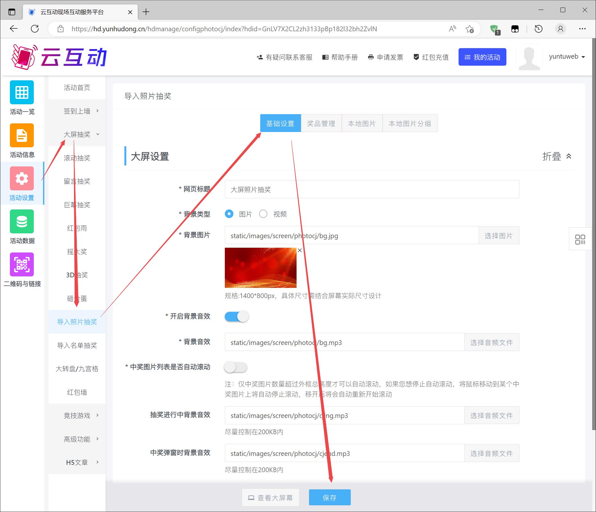The height and width of the screenshot is (512, 596).
Task: Remove background image with the X icon
Action: pyautogui.click(x=300, y=251)
